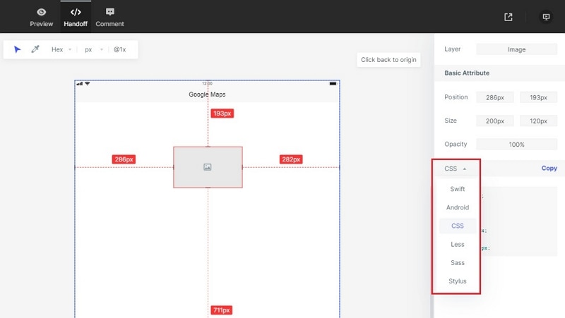The width and height of the screenshot is (565, 318).
Task: Switch to the Preview tab
Action: pos(42,17)
